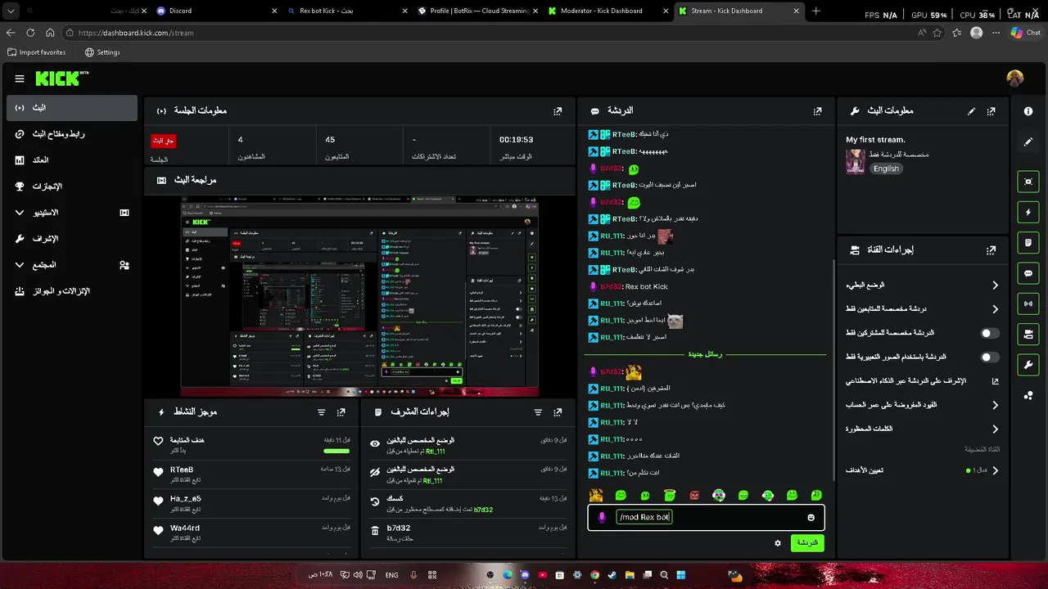Image resolution: width=1048 pixels, height=589 pixels.
Task: Click Wa44rd follower entry
Action: [253, 533]
